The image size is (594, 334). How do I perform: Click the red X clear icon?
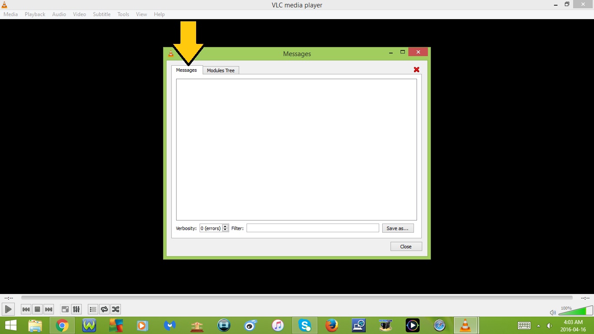[x=416, y=70]
